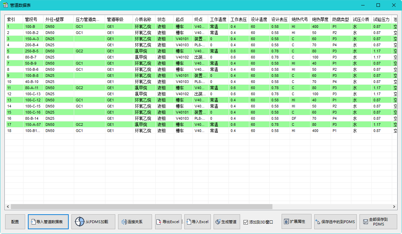Select pipe segment cell 80-A-11
The width and height of the screenshot is (402, 234).
pyautogui.click(x=33, y=88)
